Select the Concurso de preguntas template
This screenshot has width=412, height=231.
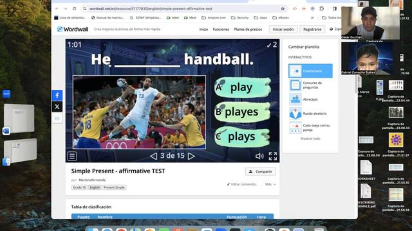(x=310, y=85)
